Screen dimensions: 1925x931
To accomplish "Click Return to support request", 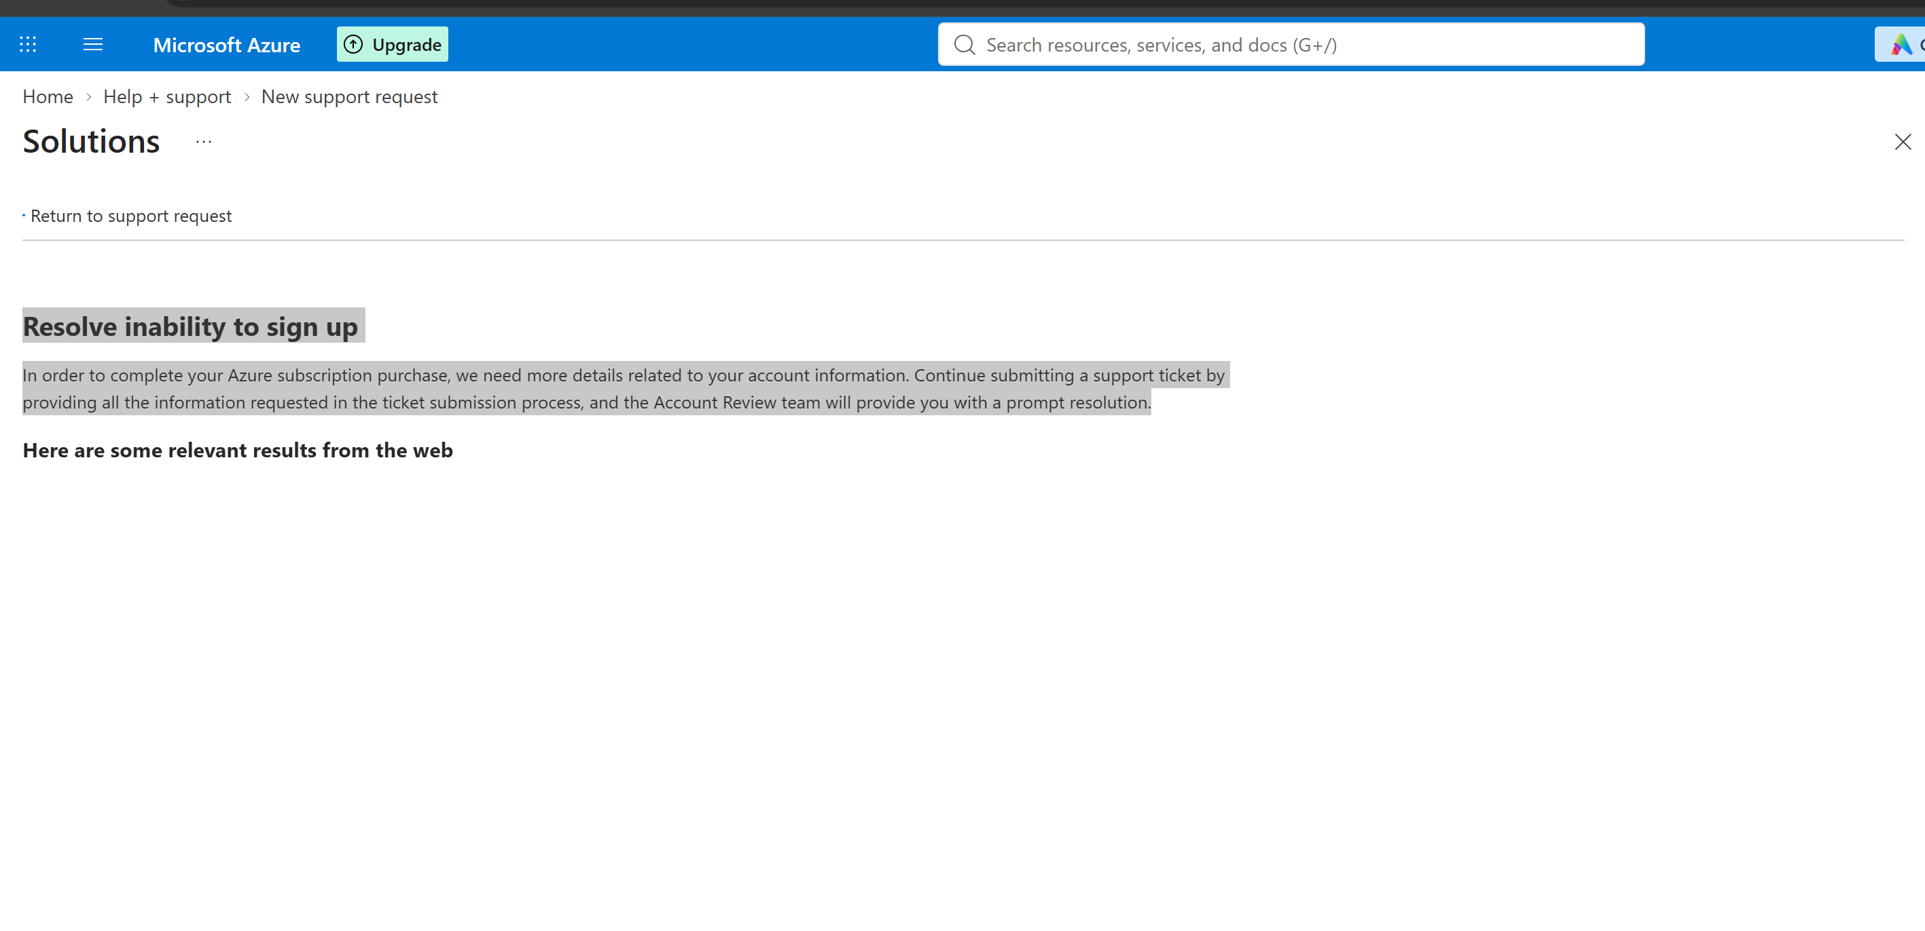I will coord(131,216).
